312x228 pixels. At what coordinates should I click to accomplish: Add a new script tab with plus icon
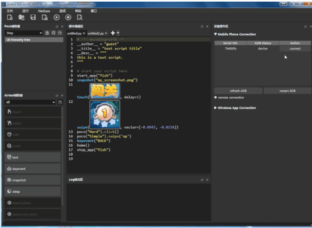(113, 33)
